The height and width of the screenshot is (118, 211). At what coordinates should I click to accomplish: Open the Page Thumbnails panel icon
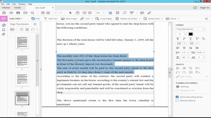[x=4, y=25]
